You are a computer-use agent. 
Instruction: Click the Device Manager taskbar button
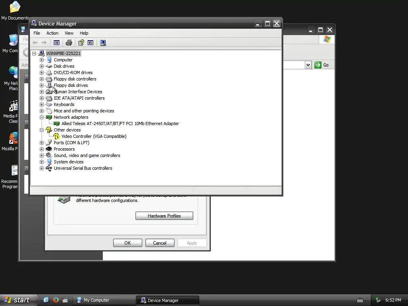point(168,300)
